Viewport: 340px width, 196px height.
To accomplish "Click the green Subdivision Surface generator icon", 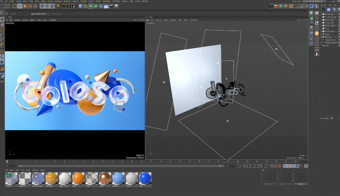I will (91, 6).
